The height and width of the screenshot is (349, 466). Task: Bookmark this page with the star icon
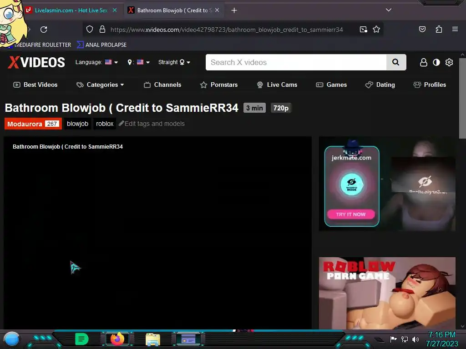(376, 29)
